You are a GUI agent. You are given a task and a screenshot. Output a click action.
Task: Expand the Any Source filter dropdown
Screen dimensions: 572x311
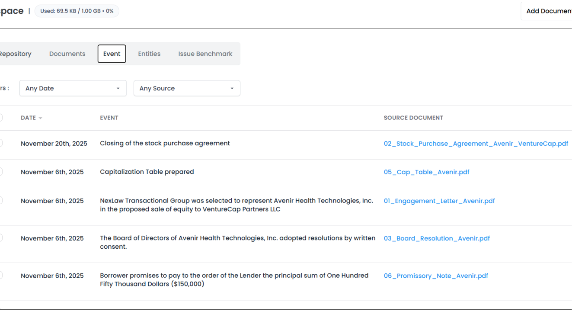click(187, 88)
